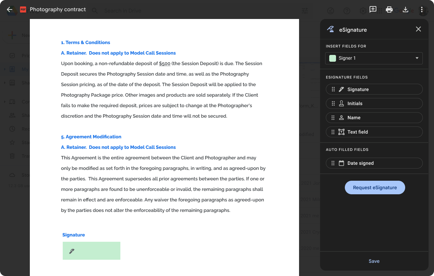
Task: Grab the drag handle beside Text field
Action: (333, 132)
